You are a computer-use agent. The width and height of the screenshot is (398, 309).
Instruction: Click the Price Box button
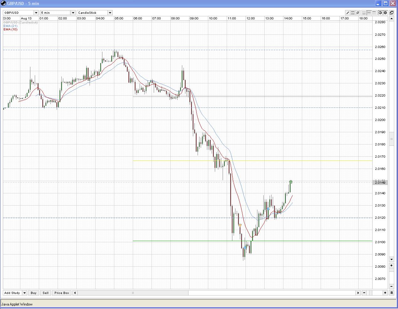(62, 293)
